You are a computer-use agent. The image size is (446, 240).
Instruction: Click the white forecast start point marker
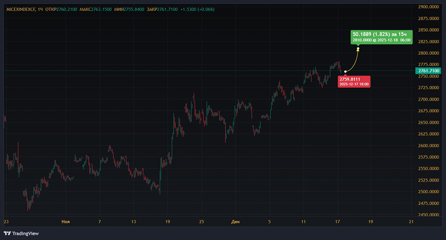345,72
